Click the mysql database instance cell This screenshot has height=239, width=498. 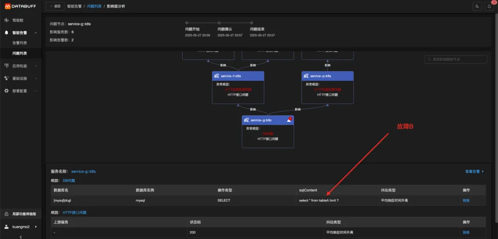(140, 201)
